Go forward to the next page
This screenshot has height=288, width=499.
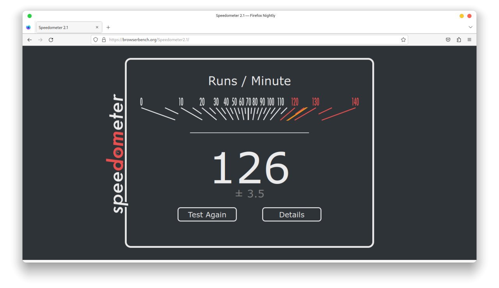40,40
